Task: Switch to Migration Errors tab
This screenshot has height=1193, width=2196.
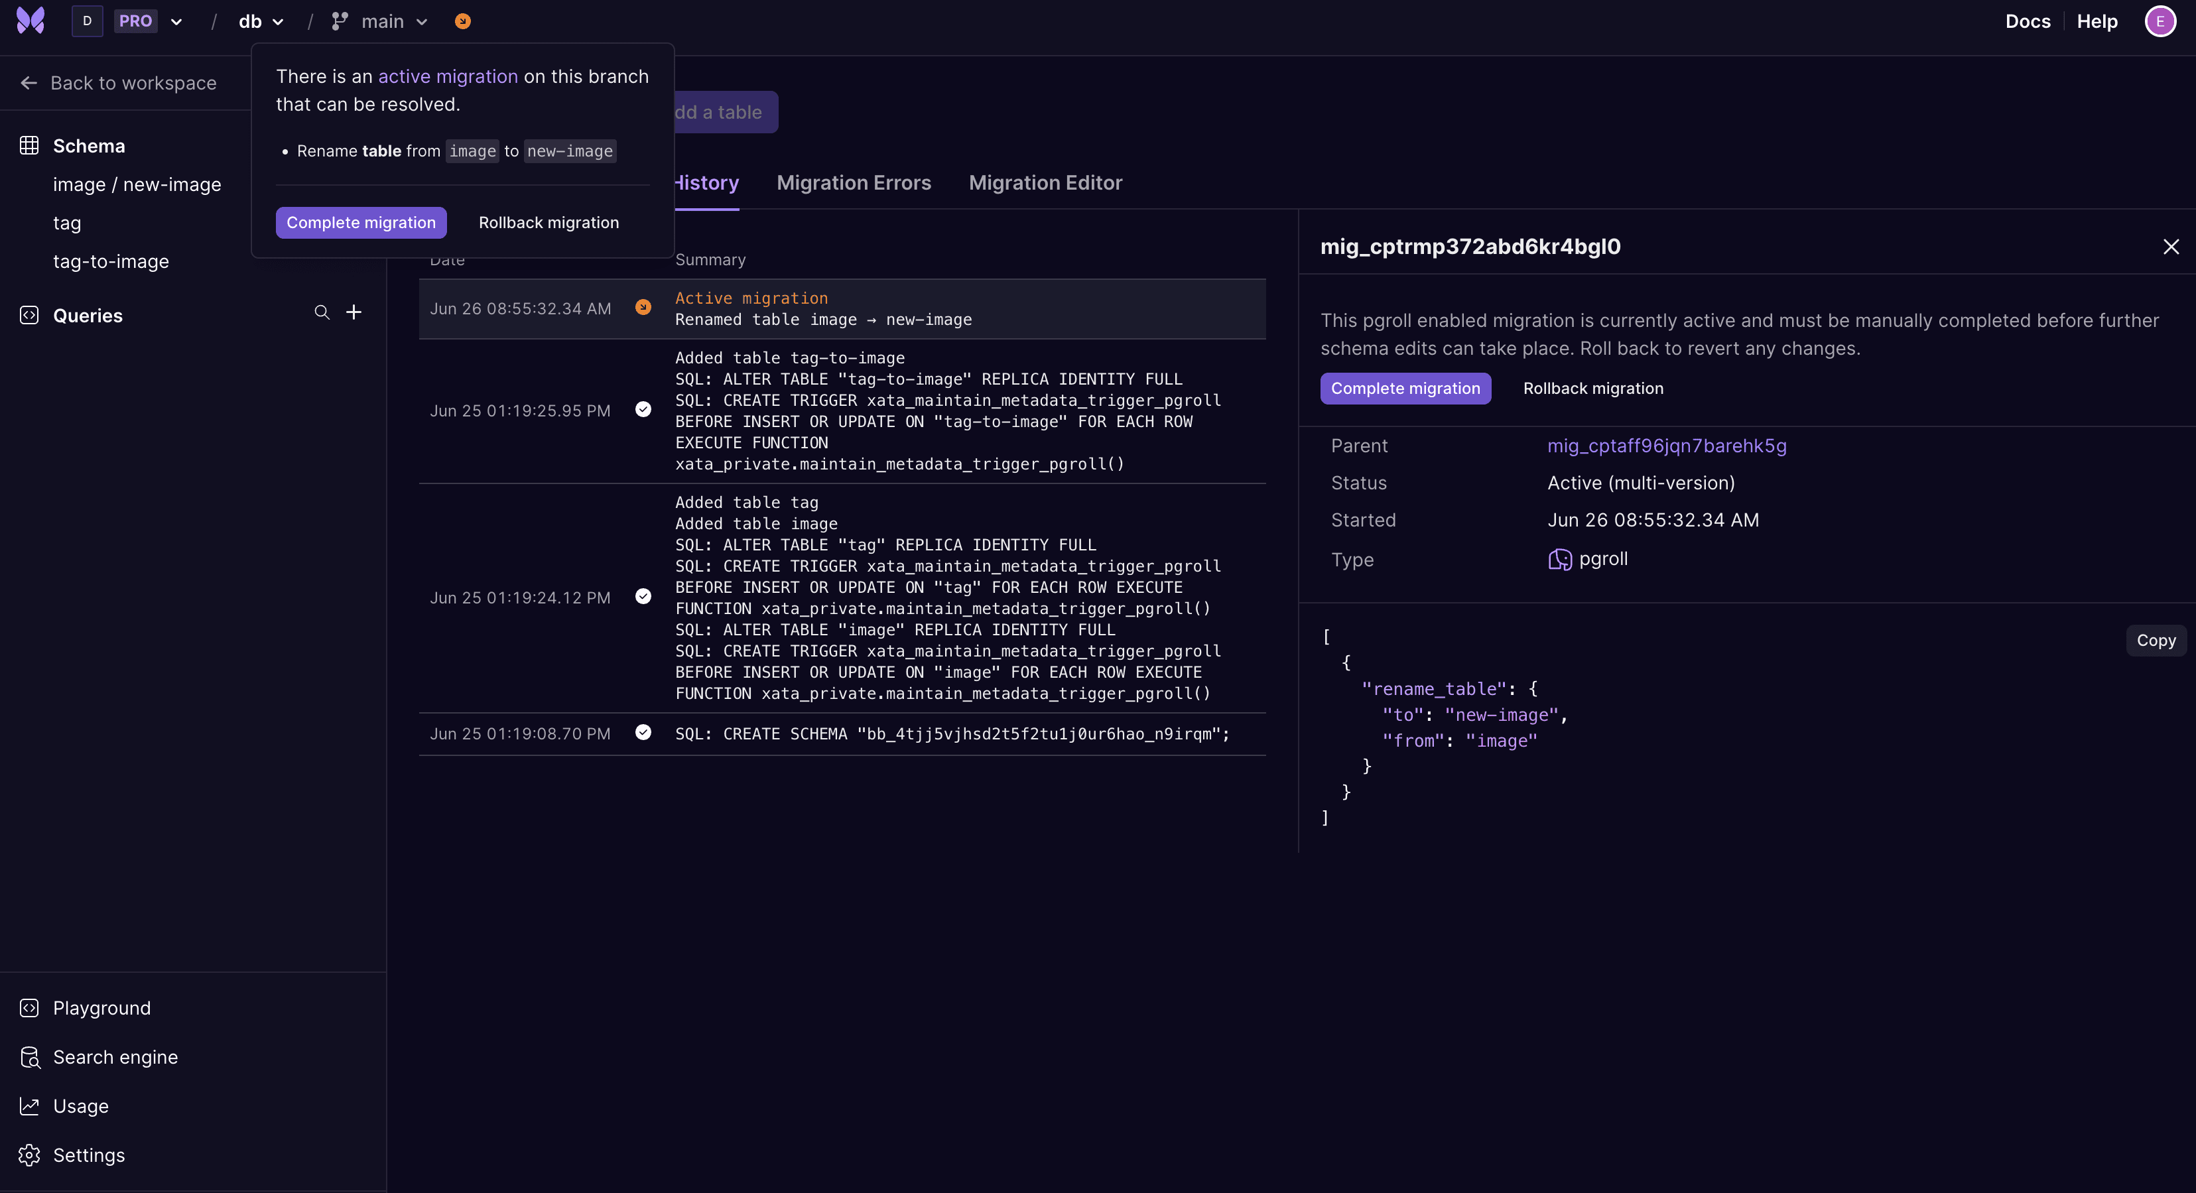Action: (x=854, y=182)
